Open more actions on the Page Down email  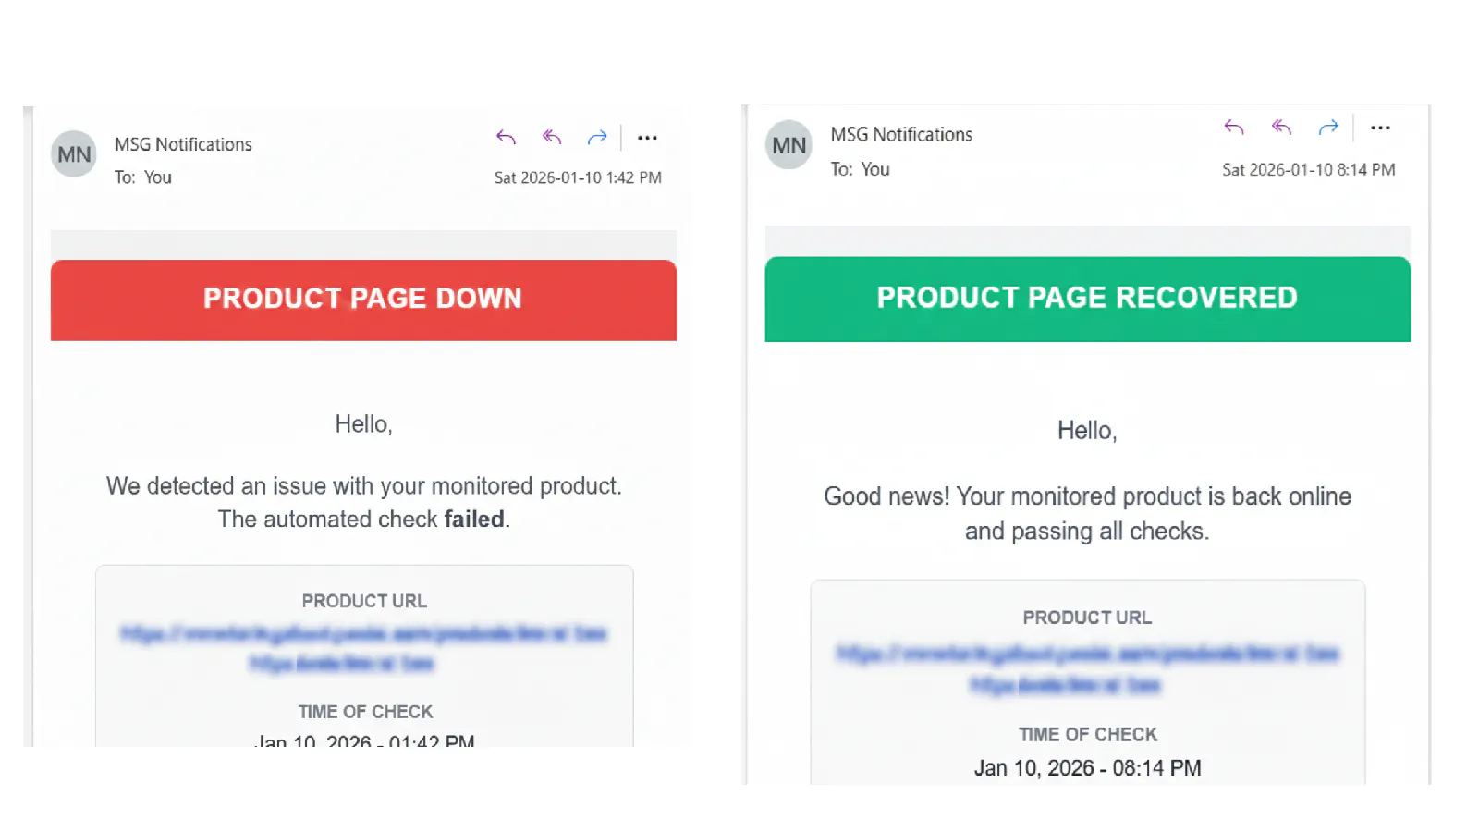(x=647, y=138)
